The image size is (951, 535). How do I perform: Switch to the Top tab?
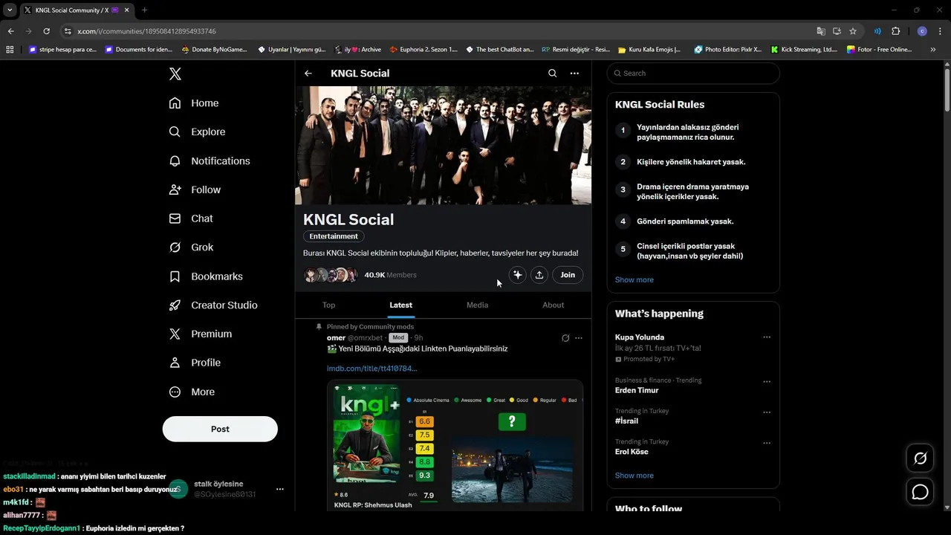(328, 305)
